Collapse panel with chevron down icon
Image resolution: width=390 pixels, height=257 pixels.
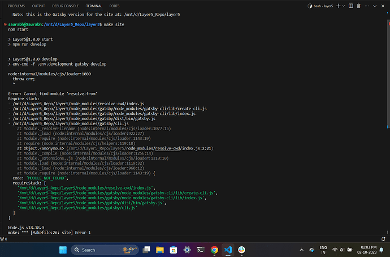coord(375,6)
